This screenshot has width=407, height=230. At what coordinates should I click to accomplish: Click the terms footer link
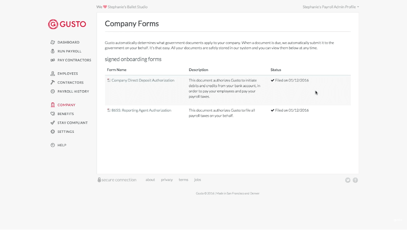pyautogui.click(x=183, y=180)
